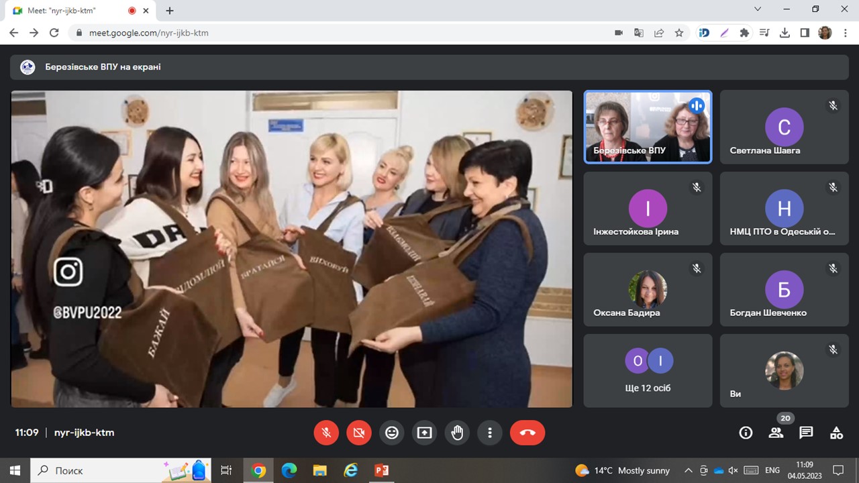
Task: Open the activities panel
Action: point(836,433)
